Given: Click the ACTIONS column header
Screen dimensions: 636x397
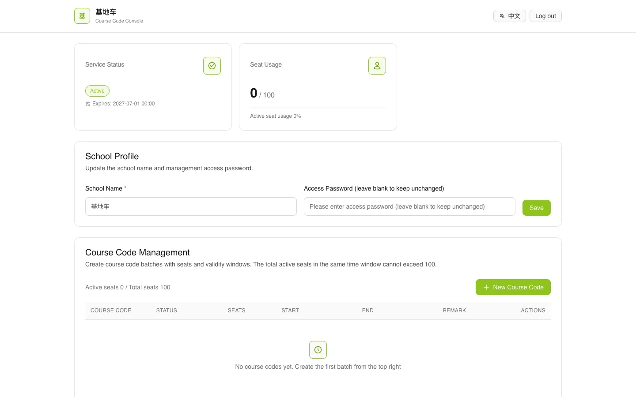Looking at the screenshot, I should (533, 311).
